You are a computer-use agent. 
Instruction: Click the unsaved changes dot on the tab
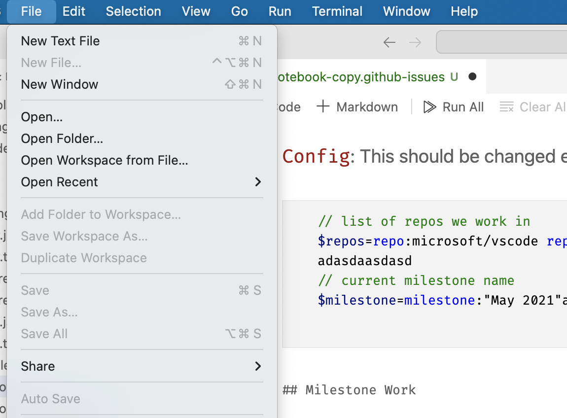point(472,76)
